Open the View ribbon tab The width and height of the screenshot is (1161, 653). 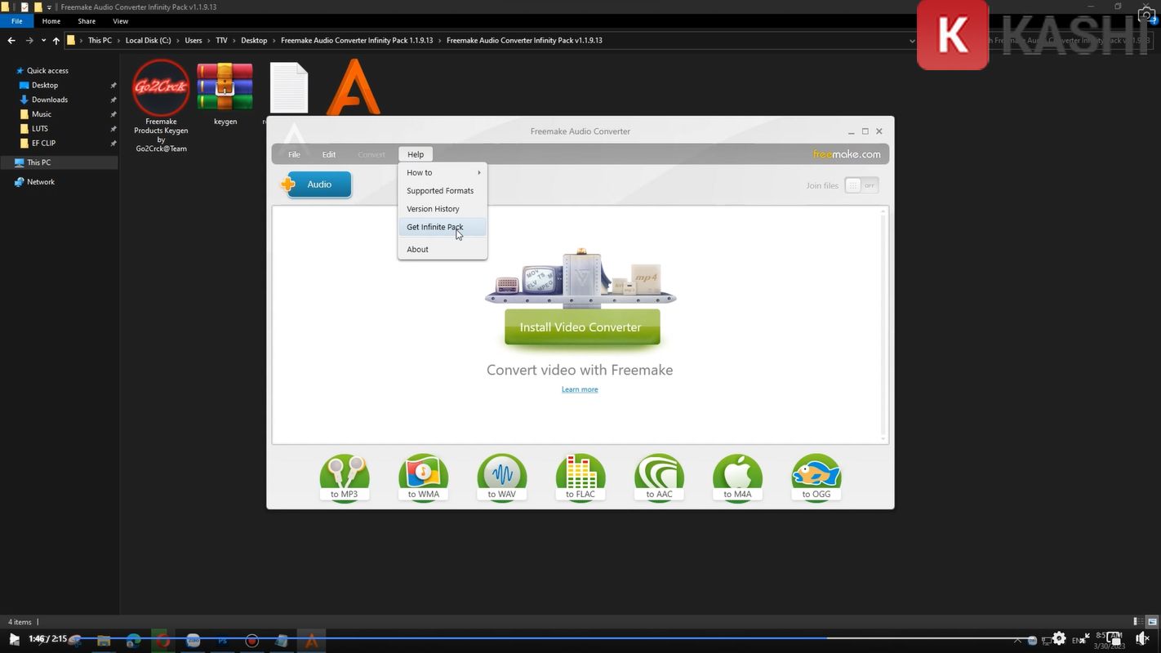120,21
